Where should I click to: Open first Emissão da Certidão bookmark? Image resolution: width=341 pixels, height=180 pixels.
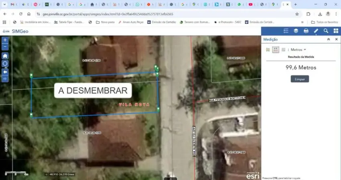click(x=162, y=22)
